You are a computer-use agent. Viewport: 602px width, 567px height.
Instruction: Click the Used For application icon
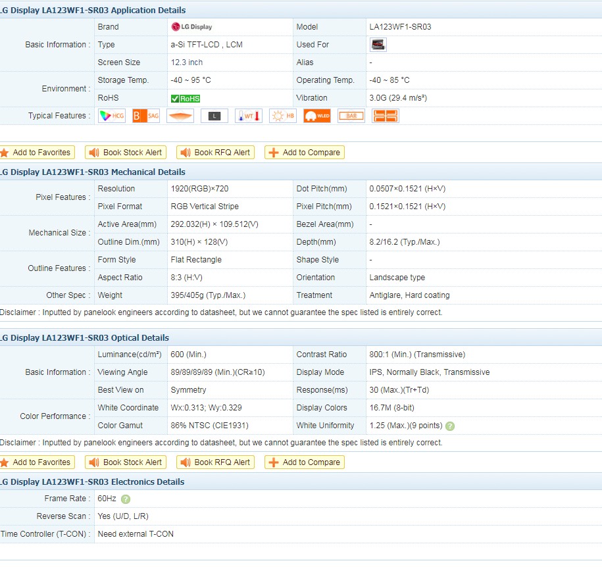(x=378, y=45)
